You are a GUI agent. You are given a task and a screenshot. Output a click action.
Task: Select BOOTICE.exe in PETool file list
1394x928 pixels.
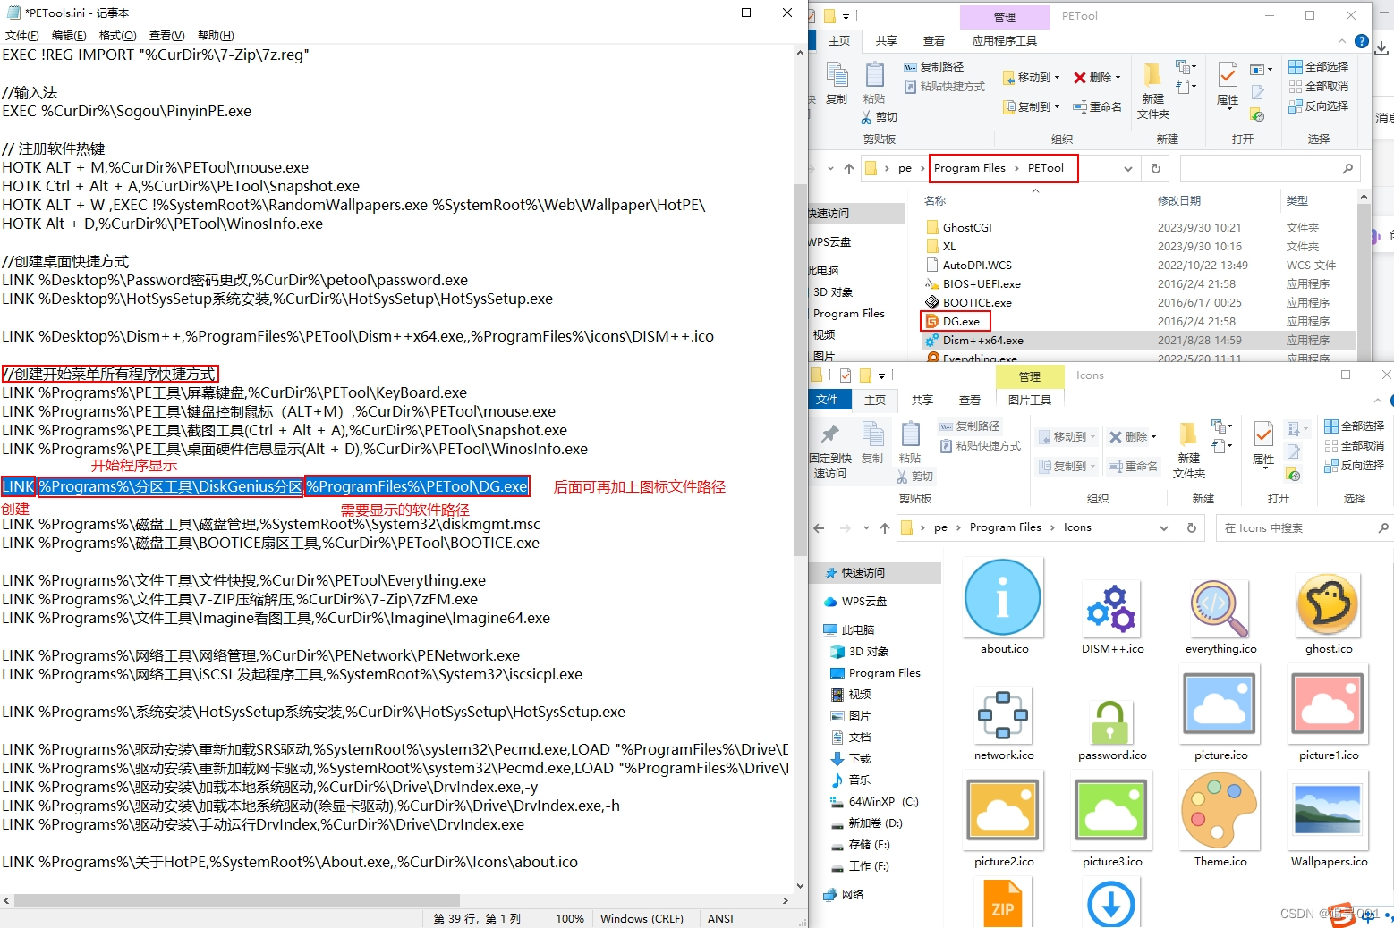(976, 303)
